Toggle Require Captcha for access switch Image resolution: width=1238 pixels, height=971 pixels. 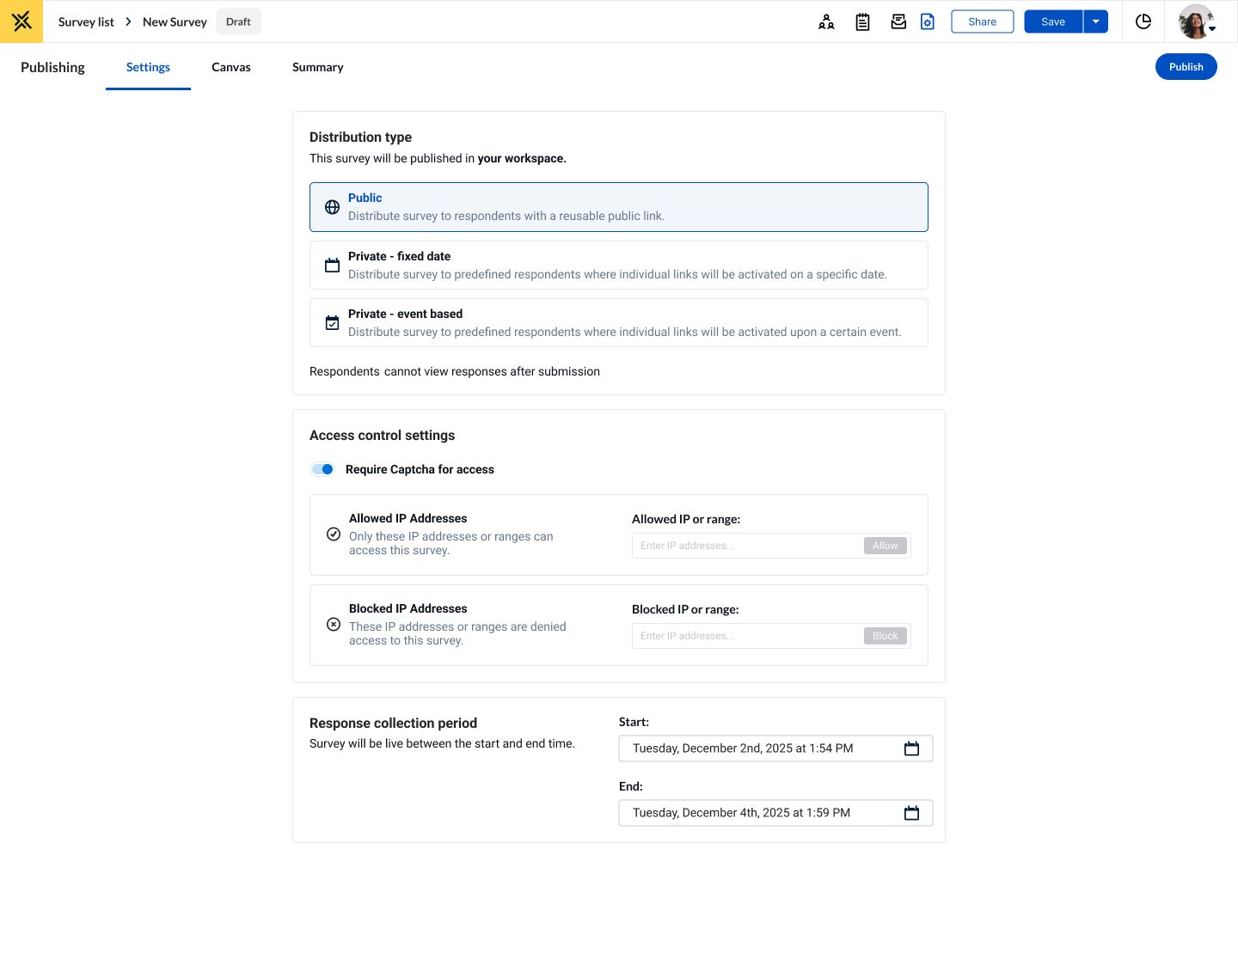click(322, 469)
